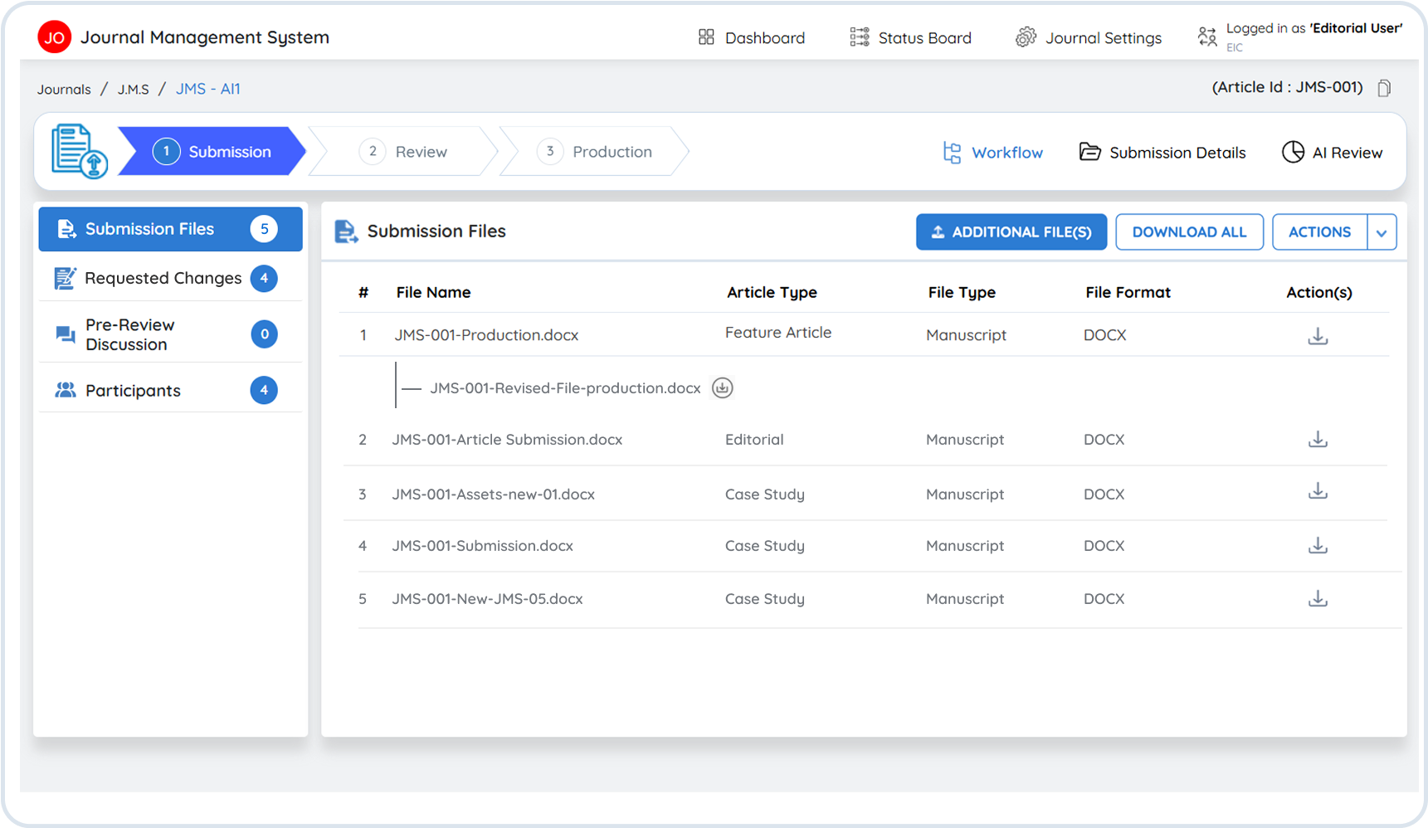Viewport: 1428px width, 828px height.
Task: Copy the article ID icon
Action: (x=1384, y=88)
